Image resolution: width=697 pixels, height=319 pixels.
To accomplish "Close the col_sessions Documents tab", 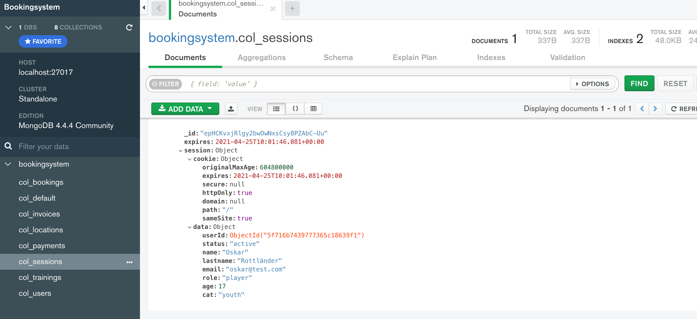I will tap(273, 9).
